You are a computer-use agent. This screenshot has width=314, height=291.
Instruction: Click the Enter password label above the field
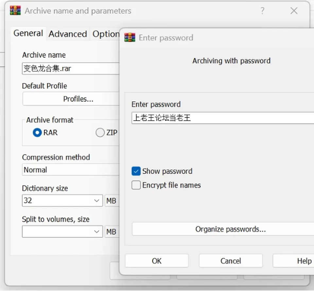point(156,105)
